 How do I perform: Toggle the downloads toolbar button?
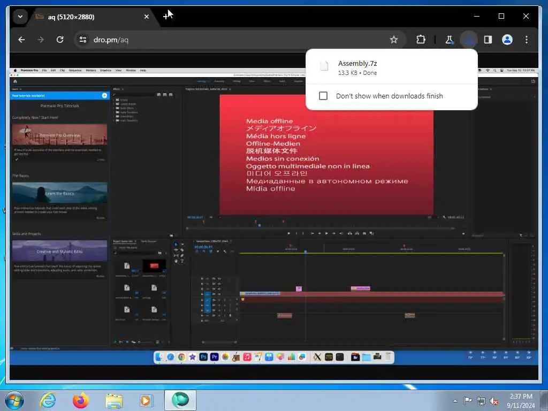[x=469, y=40]
